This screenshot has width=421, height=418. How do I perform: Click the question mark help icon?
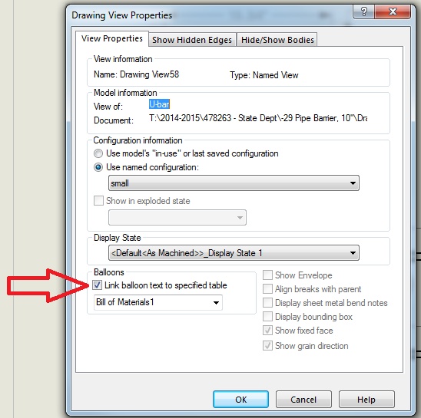coord(364,12)
